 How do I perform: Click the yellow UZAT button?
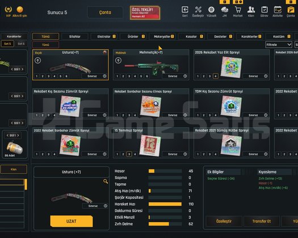click(x=72, y=222)
